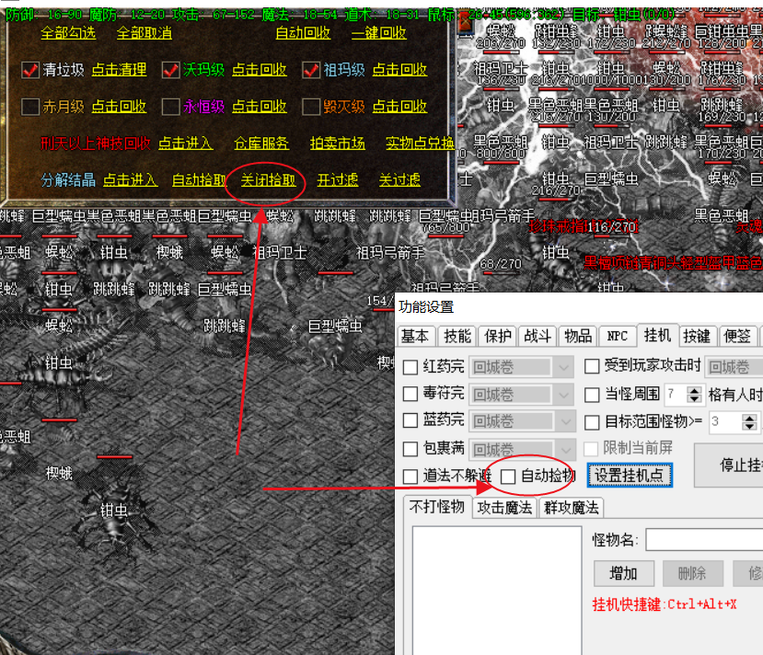Open the 红药完 action dropdown
Screen dimensions: 763x655
(x=521, y=367)
